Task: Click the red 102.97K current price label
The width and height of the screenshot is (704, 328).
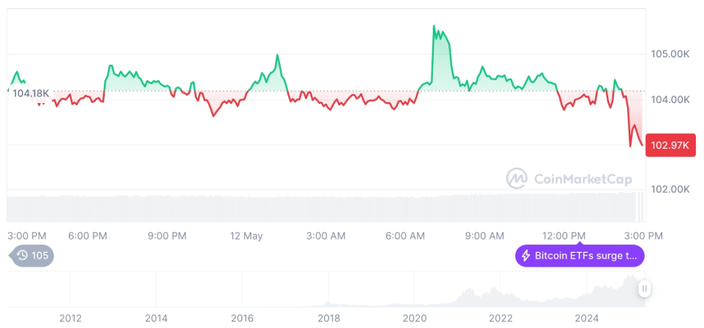Action: tap(670, 146)
